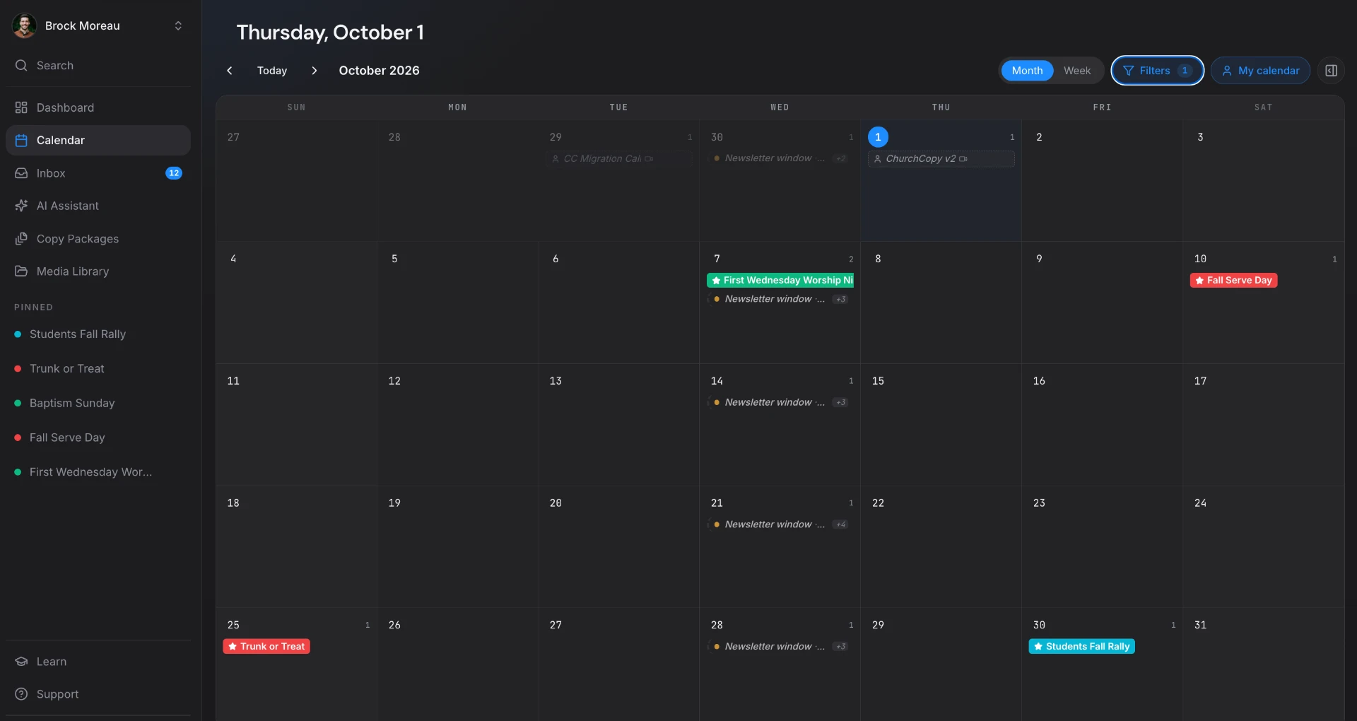
Task: Select Calendar in the sidebar
Action: click(x=98, y=140)
